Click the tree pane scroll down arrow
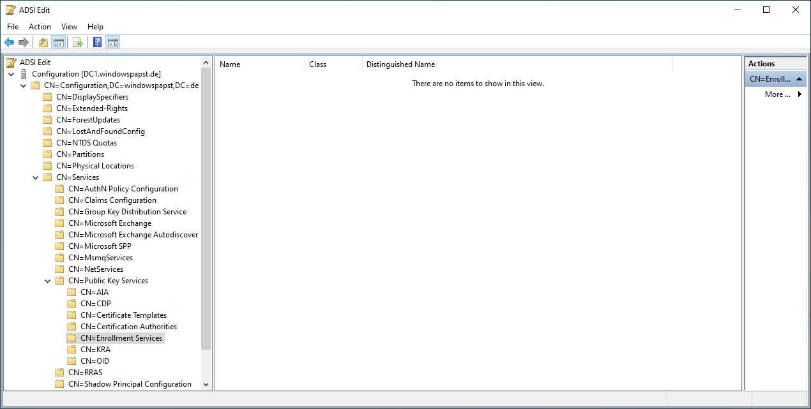 (206, 384)
